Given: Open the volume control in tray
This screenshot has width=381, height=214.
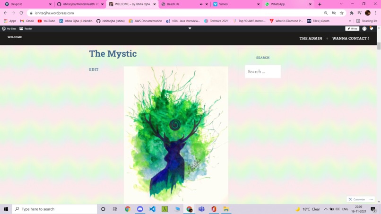Looking at the screenshot, I should point(338,209).
